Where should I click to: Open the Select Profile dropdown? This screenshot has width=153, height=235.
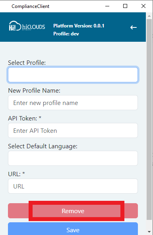(73, 75)
